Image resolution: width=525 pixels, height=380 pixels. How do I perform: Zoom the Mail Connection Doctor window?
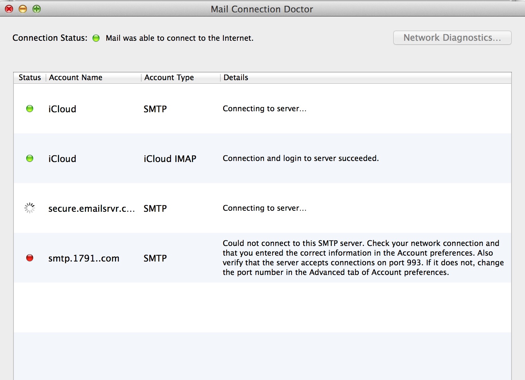pyautogui.click(x=37, y=9)
